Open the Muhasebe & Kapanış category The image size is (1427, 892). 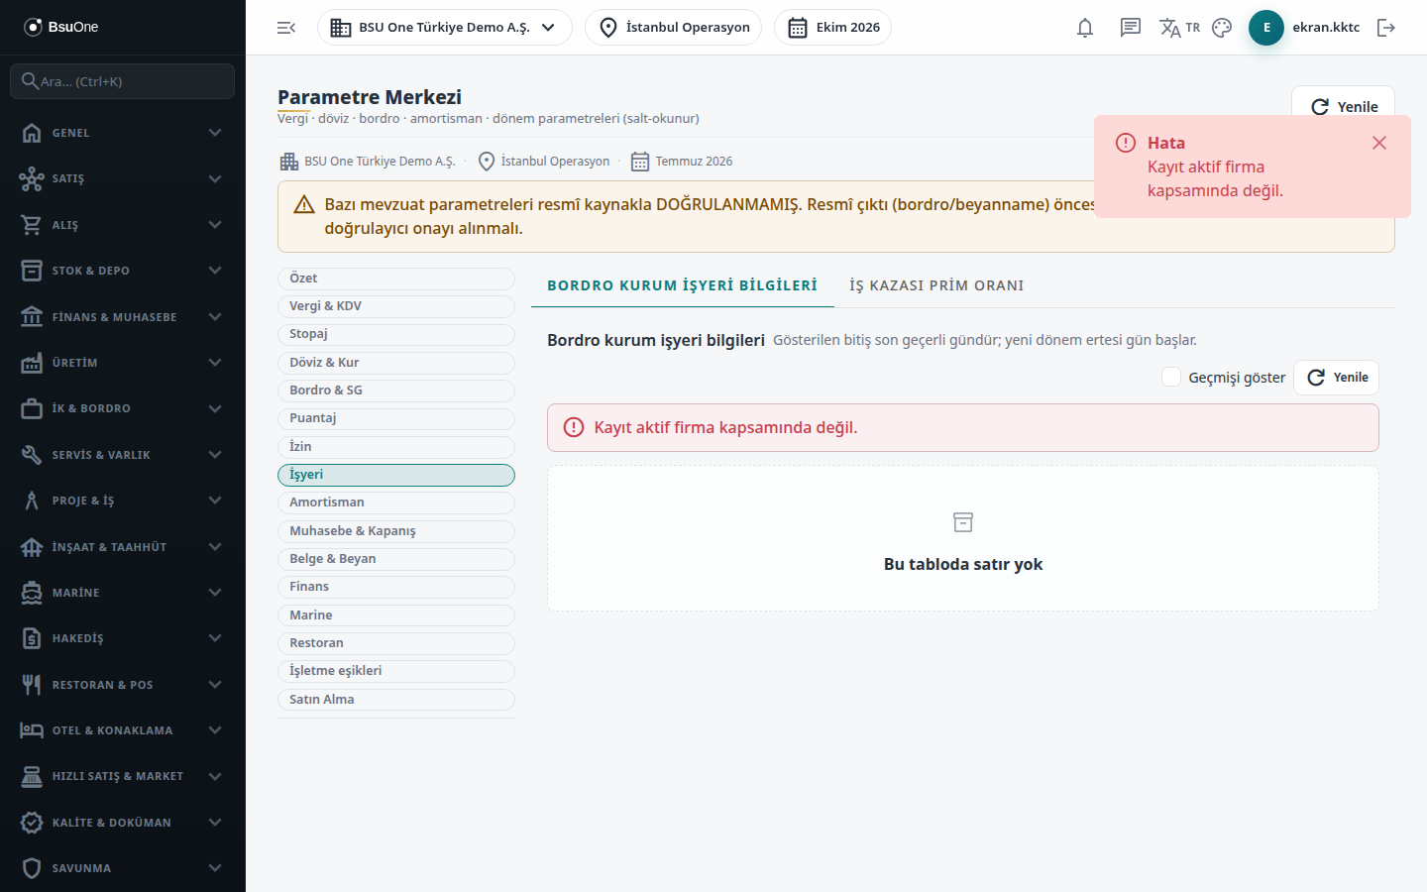coord(396,531)
